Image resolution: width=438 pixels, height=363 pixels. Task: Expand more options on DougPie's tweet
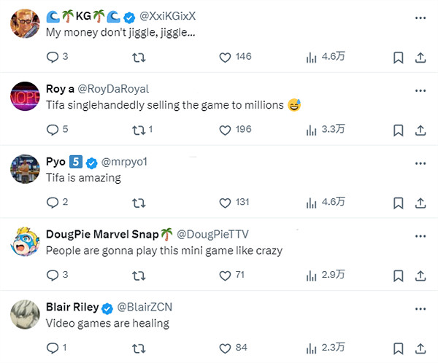coord(420,236)
